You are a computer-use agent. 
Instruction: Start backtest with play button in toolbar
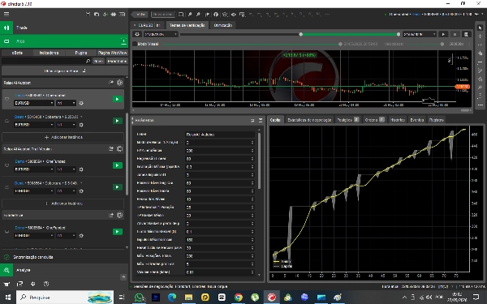[443, 34]
